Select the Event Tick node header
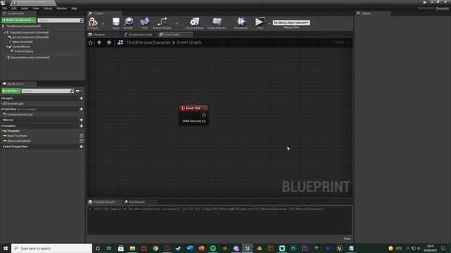Viewport: 451px width, 253px height. [x=193, y=108]
